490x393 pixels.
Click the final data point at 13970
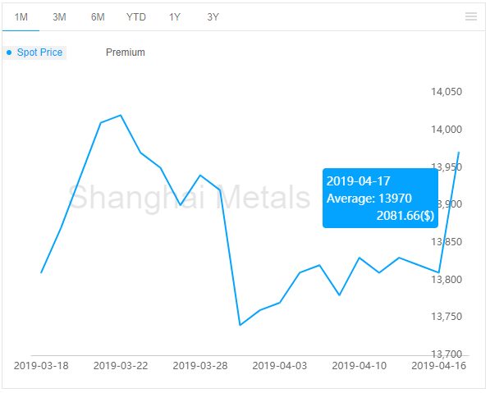(x=459, y=153)
